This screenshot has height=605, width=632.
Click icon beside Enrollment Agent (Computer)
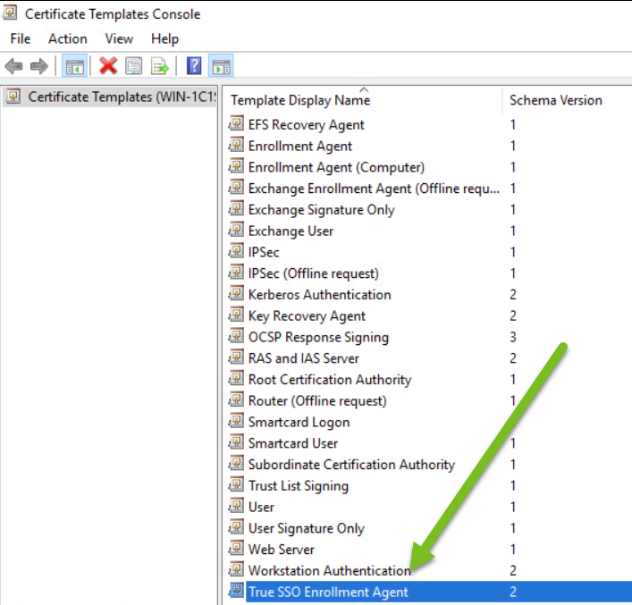tap(236, 165)
